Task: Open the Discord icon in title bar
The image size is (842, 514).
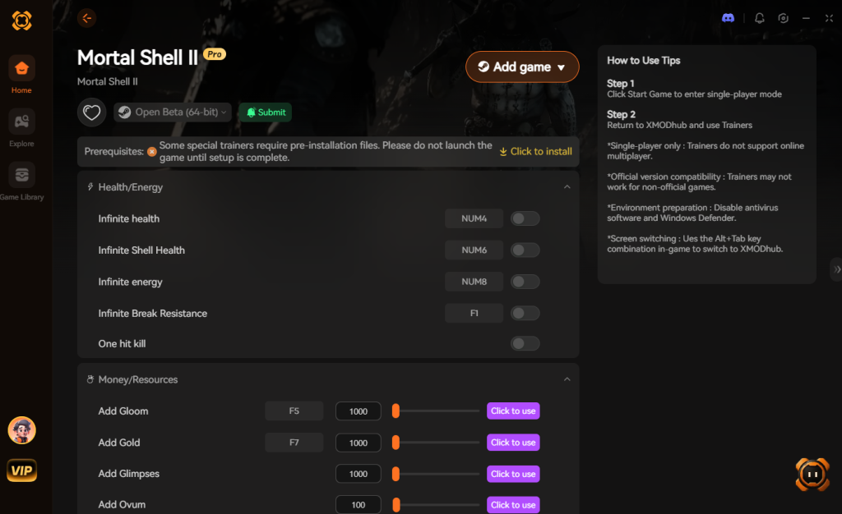Action: pos(729,18)
